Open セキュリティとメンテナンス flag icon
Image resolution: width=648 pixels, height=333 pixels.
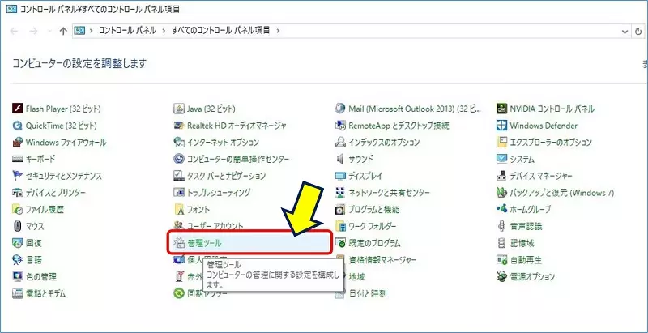point(17,176)
